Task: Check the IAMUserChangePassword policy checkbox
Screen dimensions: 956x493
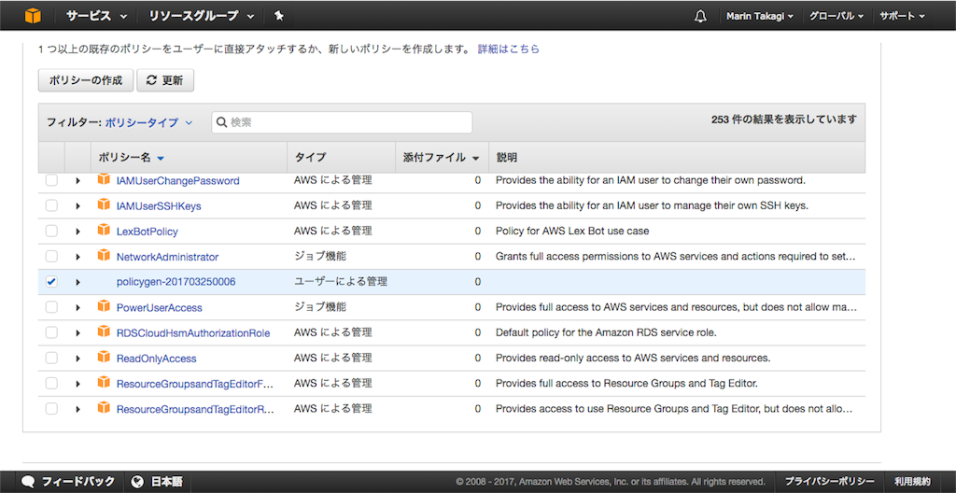Action: (x=52, y=180)
